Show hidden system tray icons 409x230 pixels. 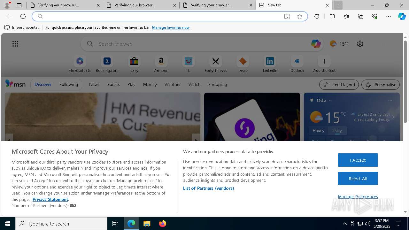point(344,224)
